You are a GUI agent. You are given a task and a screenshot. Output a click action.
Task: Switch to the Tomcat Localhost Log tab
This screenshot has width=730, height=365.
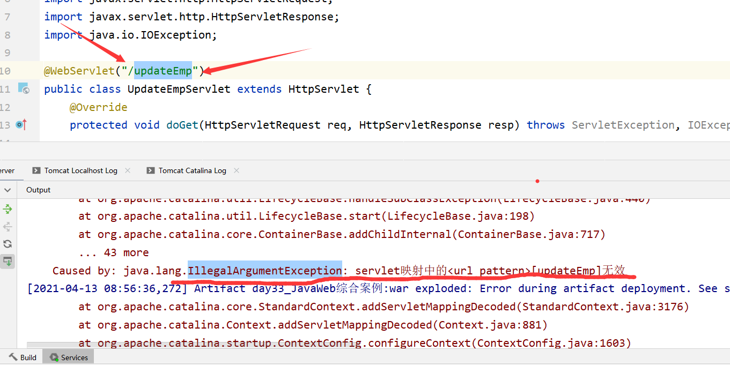coord(80,170)
